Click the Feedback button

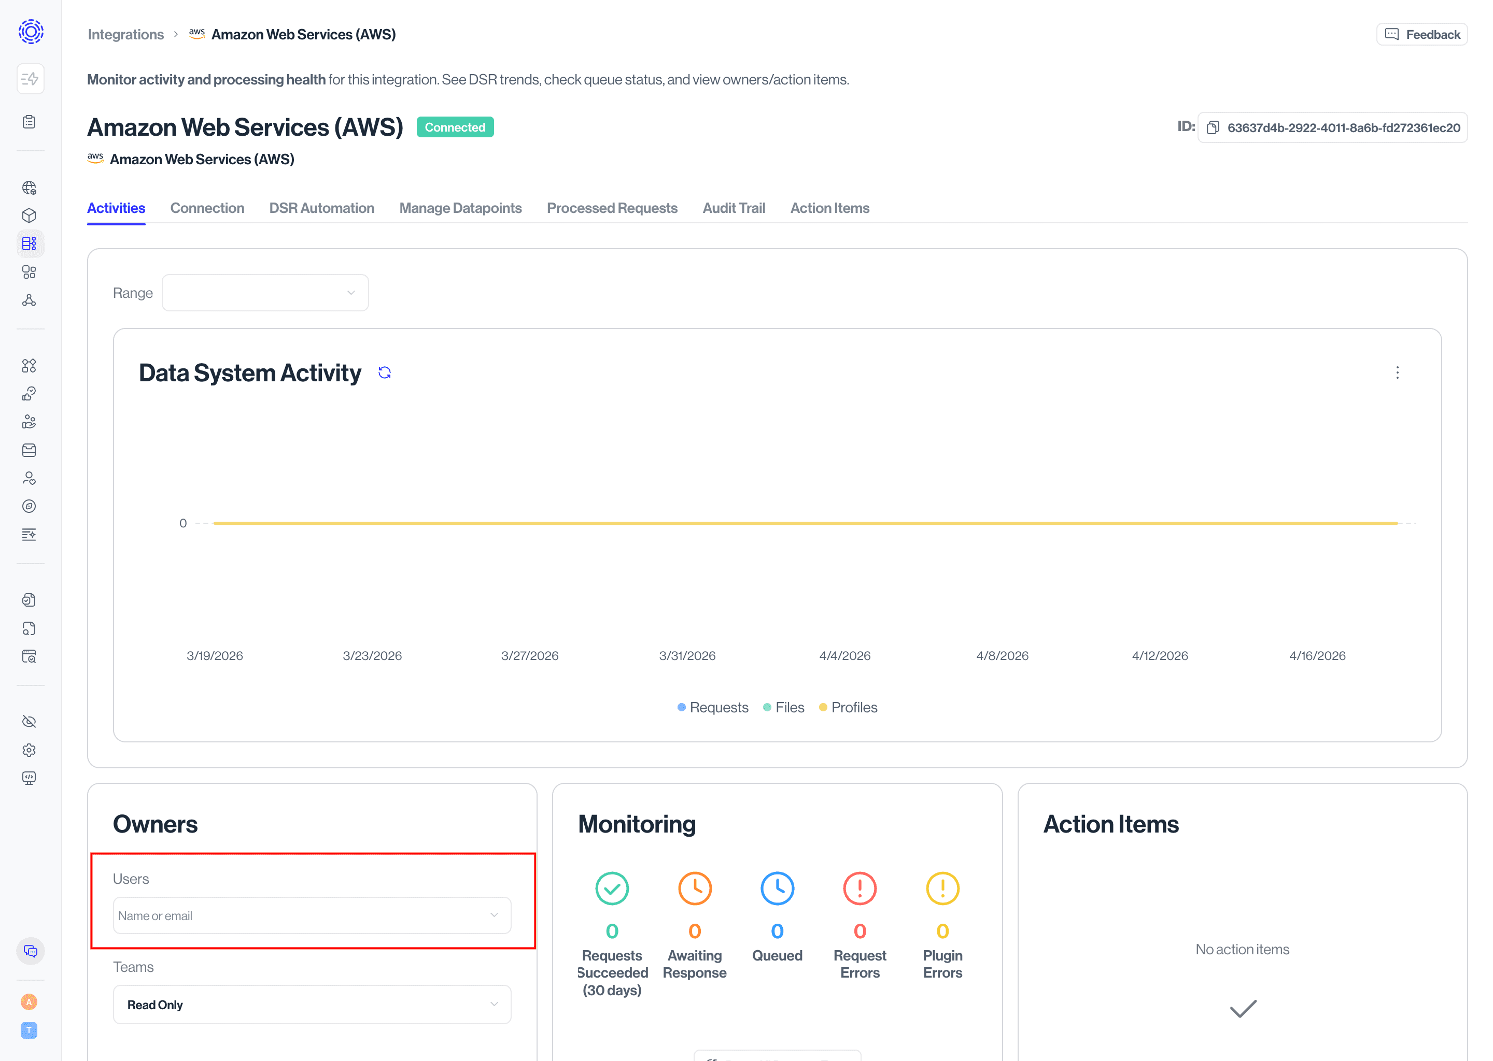(1422, 35)
